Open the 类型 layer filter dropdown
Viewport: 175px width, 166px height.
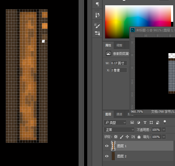[x=115, y=123]
